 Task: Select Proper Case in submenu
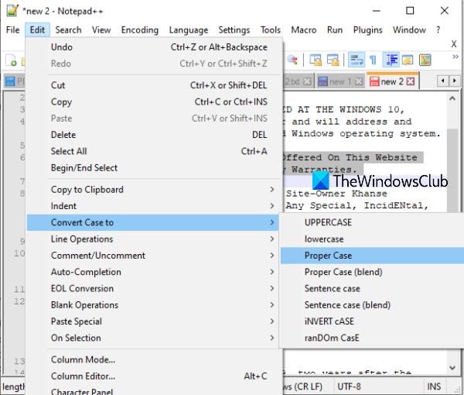point(372,256)
